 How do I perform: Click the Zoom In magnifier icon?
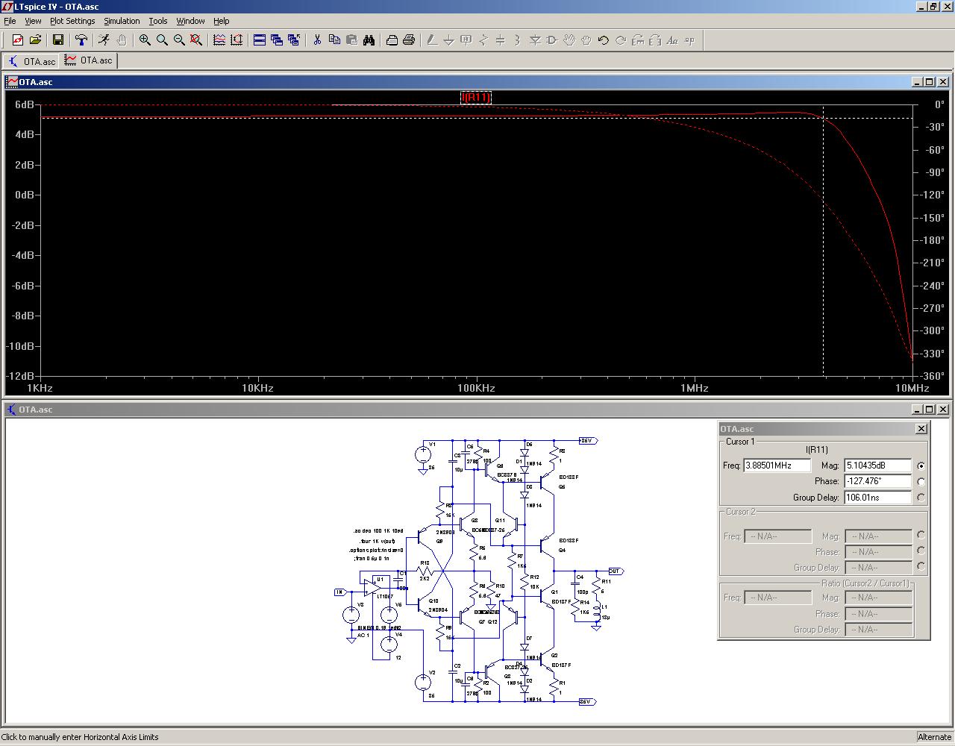click(x=145, y=40)
